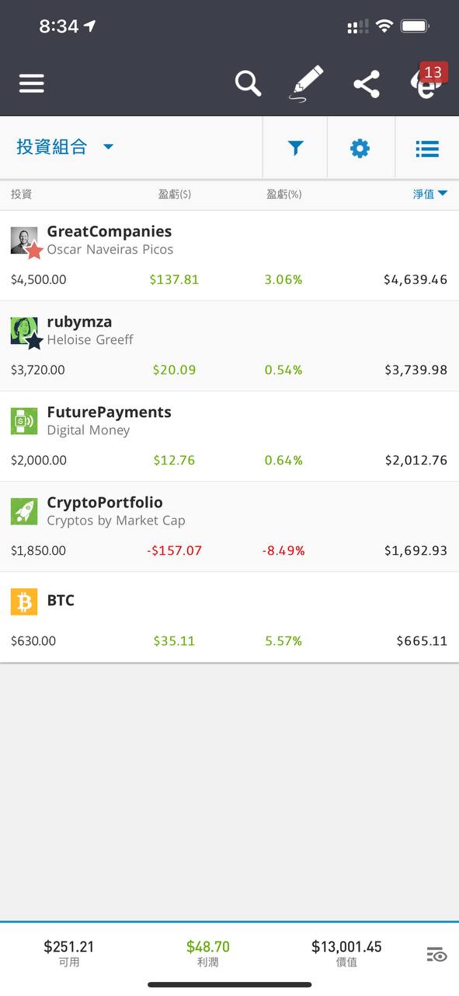Toggle balance visibility eye icon
459x996 pixels.
(x=437, y=956)
